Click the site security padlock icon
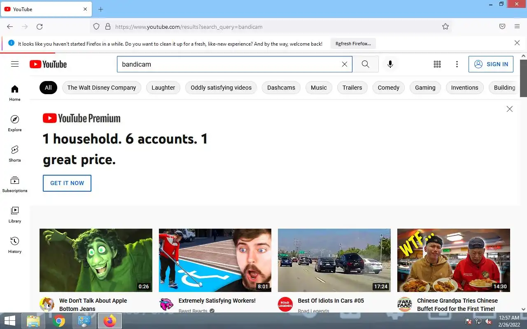The image size is (527, 329). 108,27
